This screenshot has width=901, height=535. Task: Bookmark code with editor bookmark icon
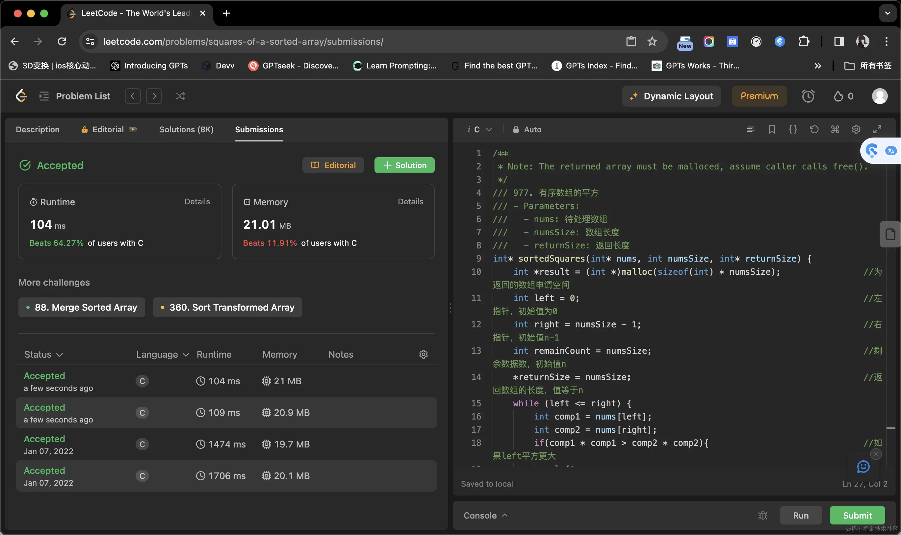(772, 129)
